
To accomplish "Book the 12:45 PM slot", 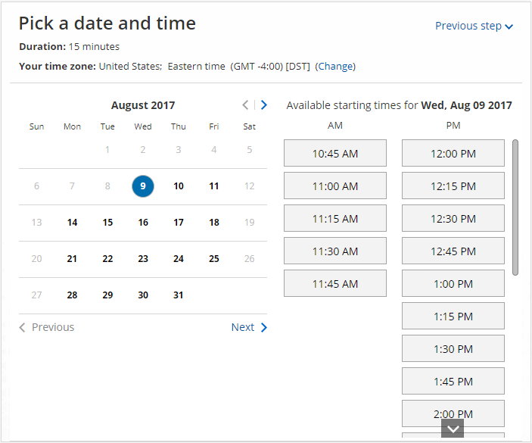I will point(453,251).
